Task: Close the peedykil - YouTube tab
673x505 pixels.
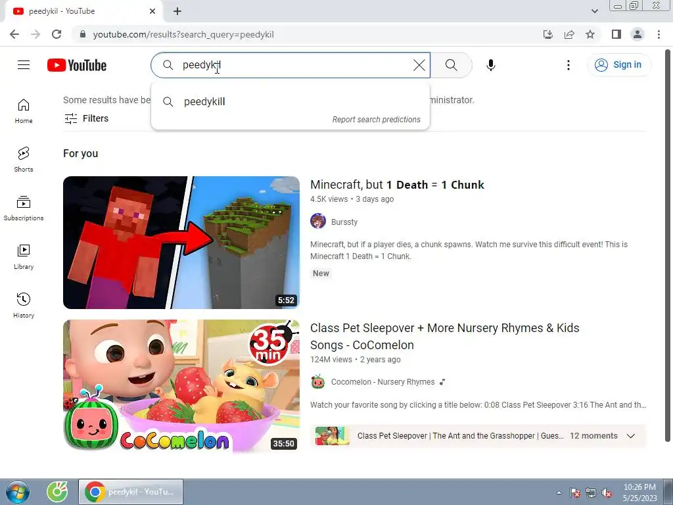Action: pos(152,11)
